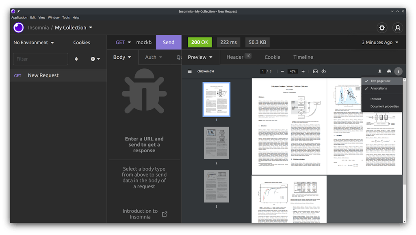Click the user account icon
The image size is (416, 235).
coord(398,28)
